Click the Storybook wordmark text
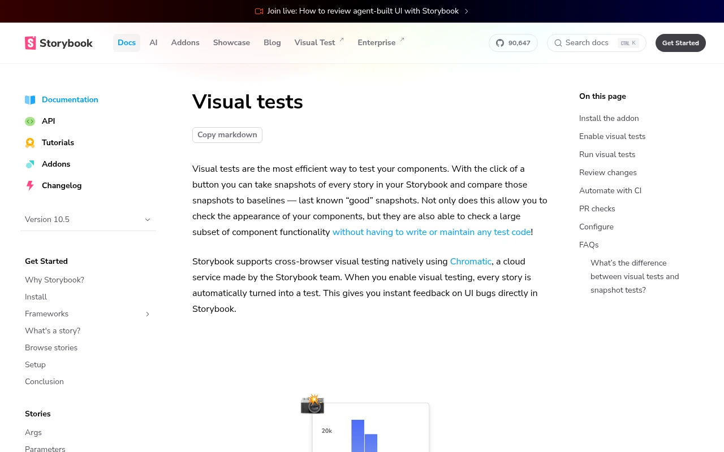724x452 pixels. [x=66, y=43]
